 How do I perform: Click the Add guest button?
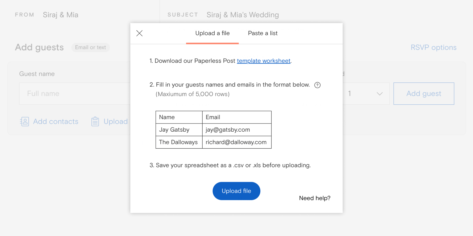coord(424,94)
